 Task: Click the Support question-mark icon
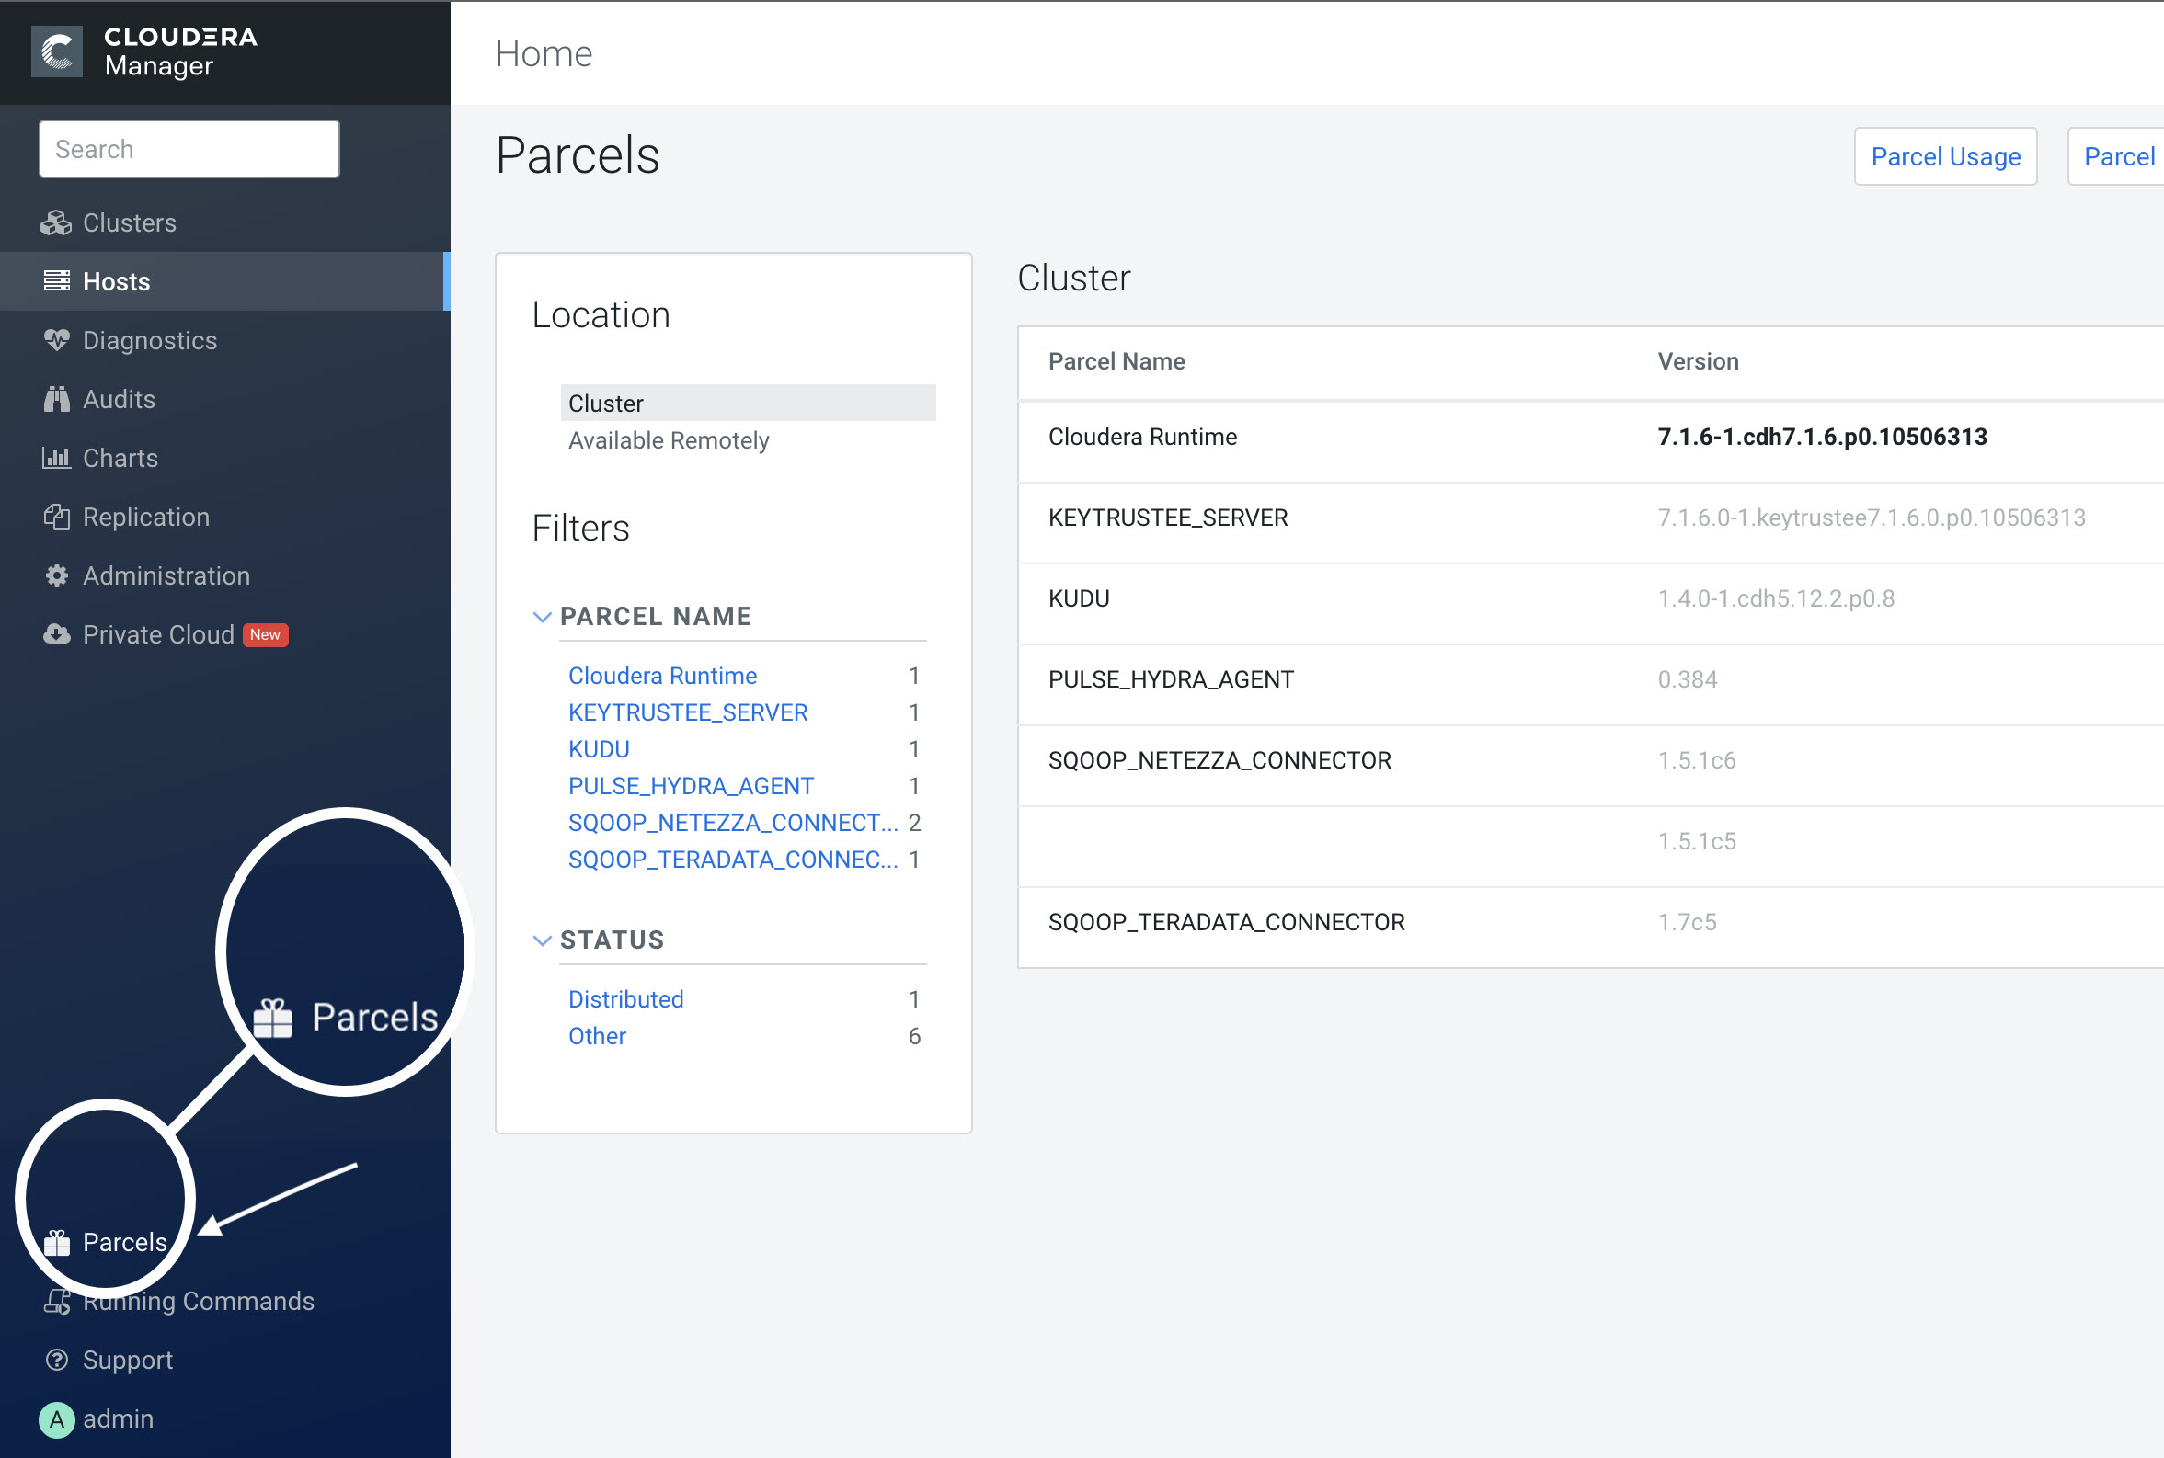pyautogui.click(x=57, y=1360)
